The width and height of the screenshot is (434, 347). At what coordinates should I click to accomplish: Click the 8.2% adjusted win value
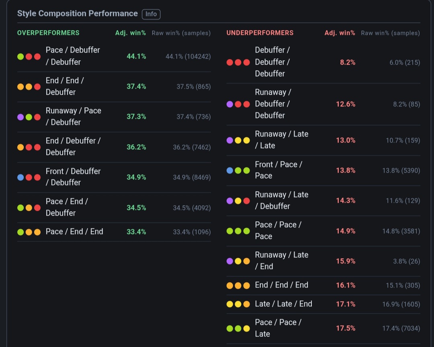pos(348,62)
